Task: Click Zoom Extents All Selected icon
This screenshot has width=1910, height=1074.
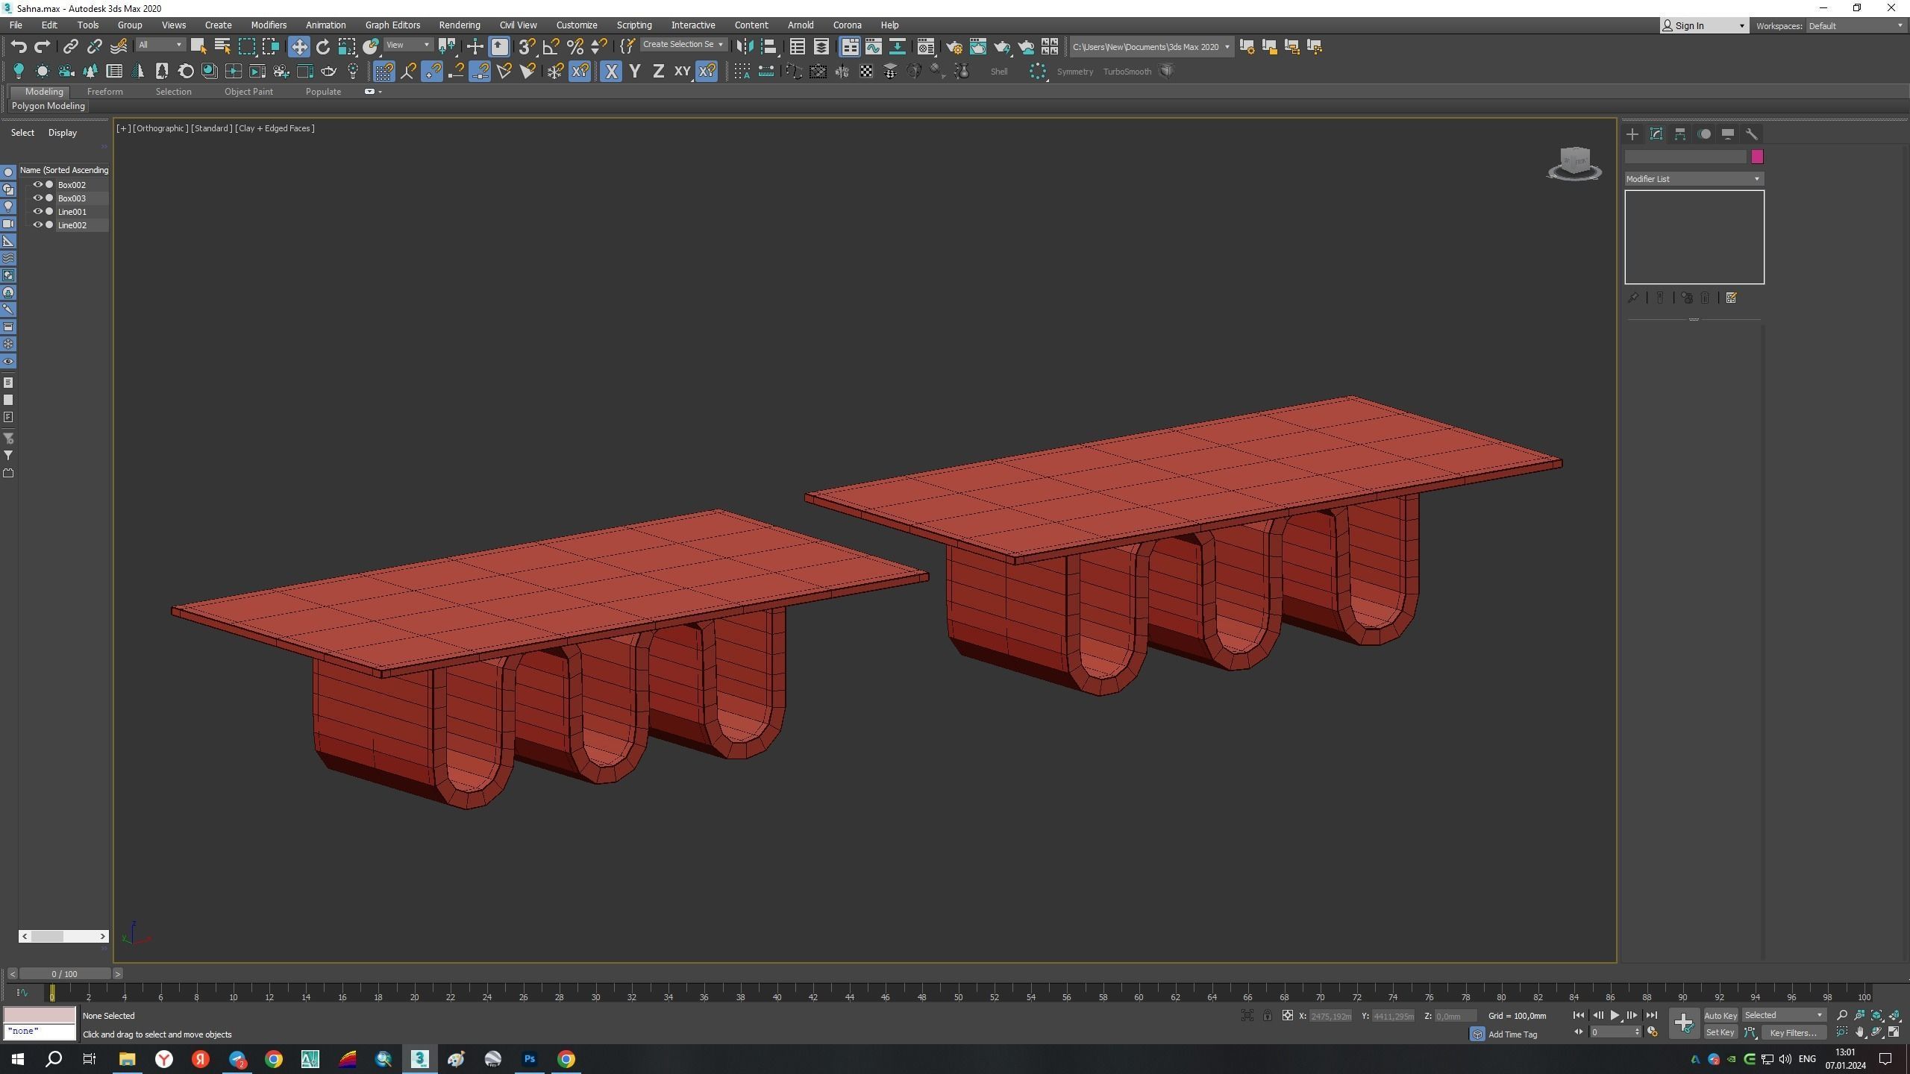Action: pyautogui.click(x=1894, y=1016)
